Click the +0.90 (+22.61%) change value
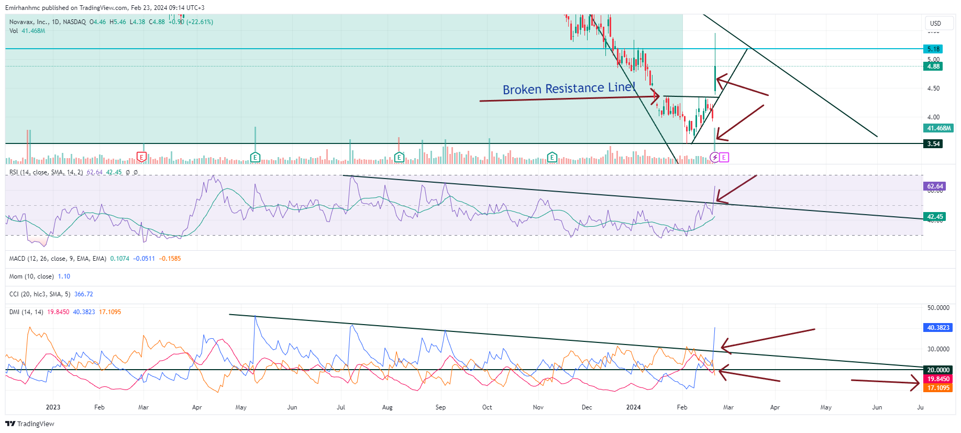 pos(191,22)
